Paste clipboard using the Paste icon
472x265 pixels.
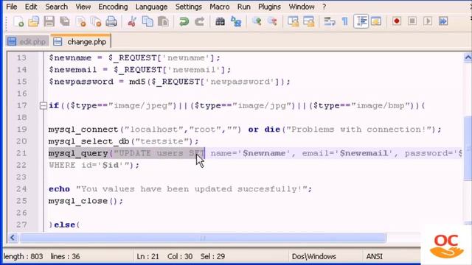163,21
